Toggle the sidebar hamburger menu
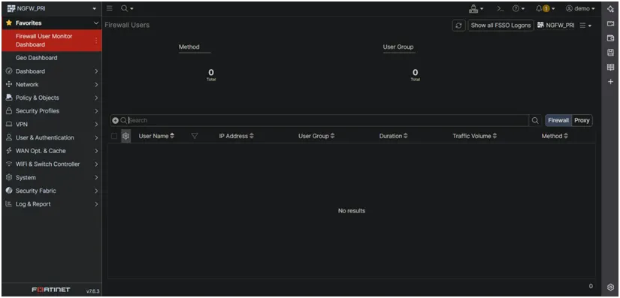The width and height of the screenshot is (620, 298). pyautogui.click(x=110, y=8)
